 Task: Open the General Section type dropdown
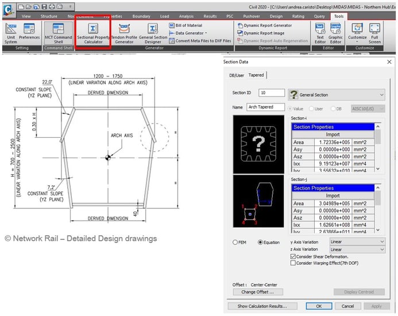(x=337, y=95)
